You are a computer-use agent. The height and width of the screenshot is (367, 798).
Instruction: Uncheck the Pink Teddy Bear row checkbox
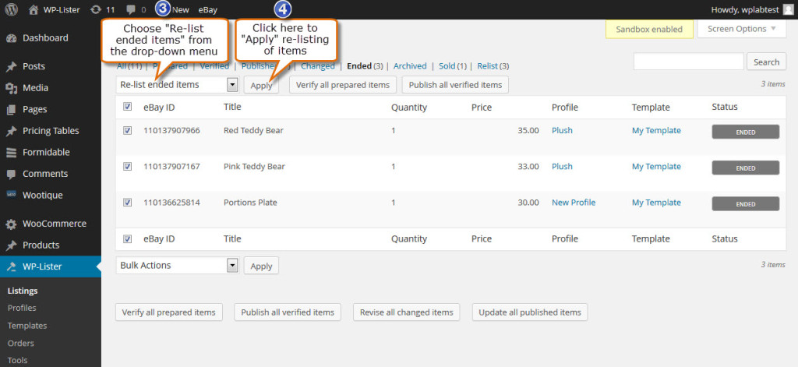tap(128, 167)
